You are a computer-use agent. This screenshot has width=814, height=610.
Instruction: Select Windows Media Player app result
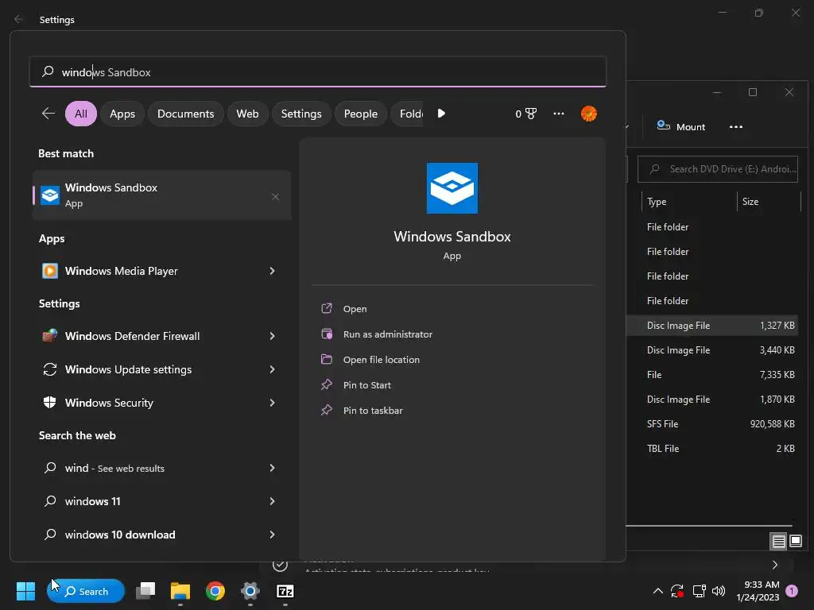click(x=161, y=271)
